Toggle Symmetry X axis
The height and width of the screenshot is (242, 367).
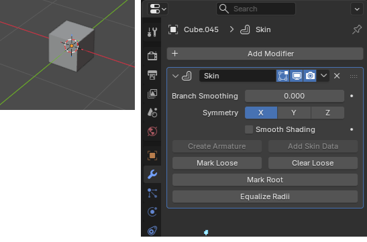click(261, 113)
